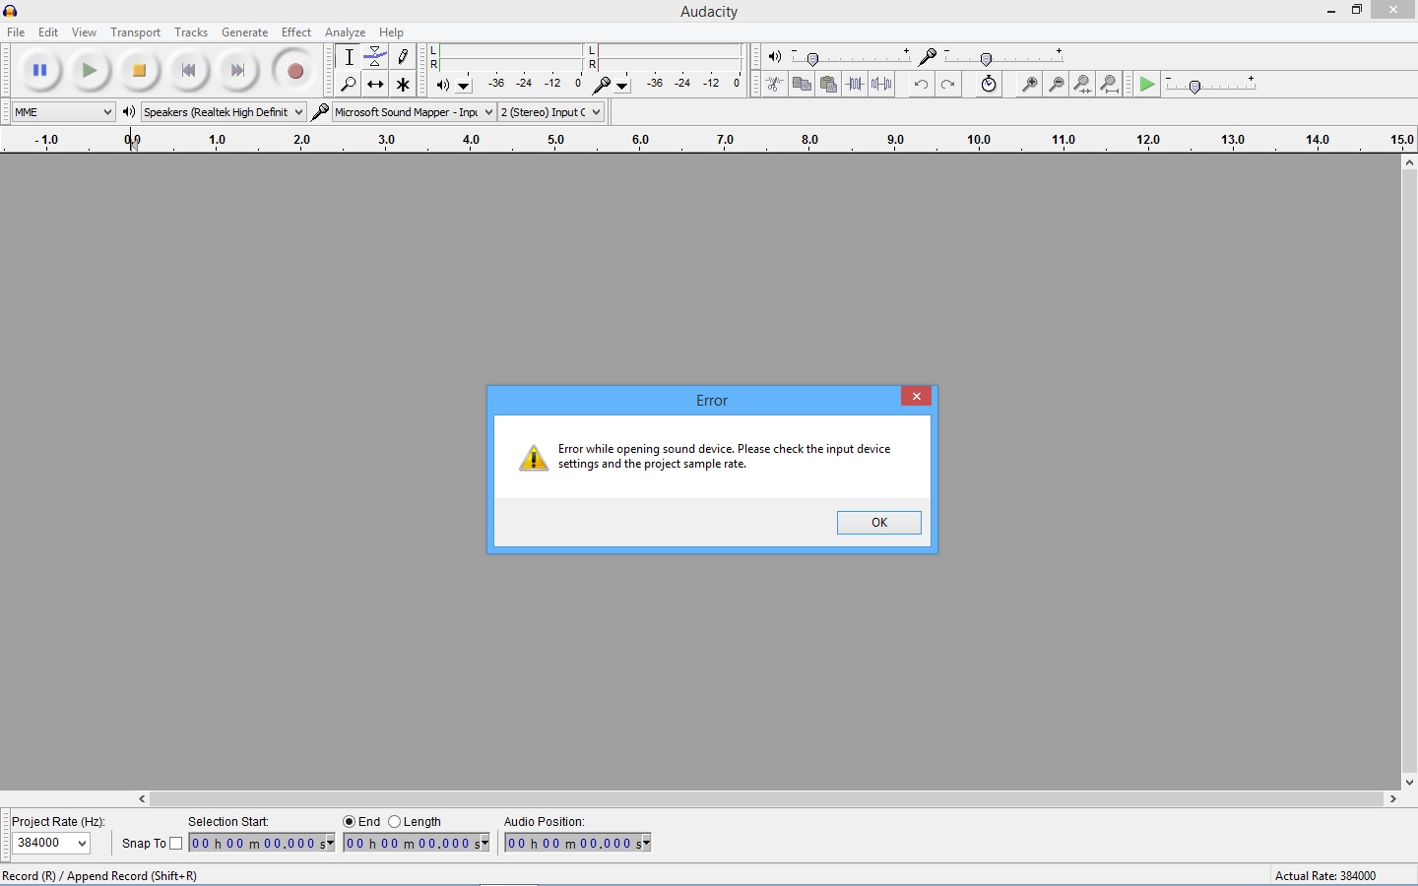Open the End/Length time format arrow

tap(484, 843)
